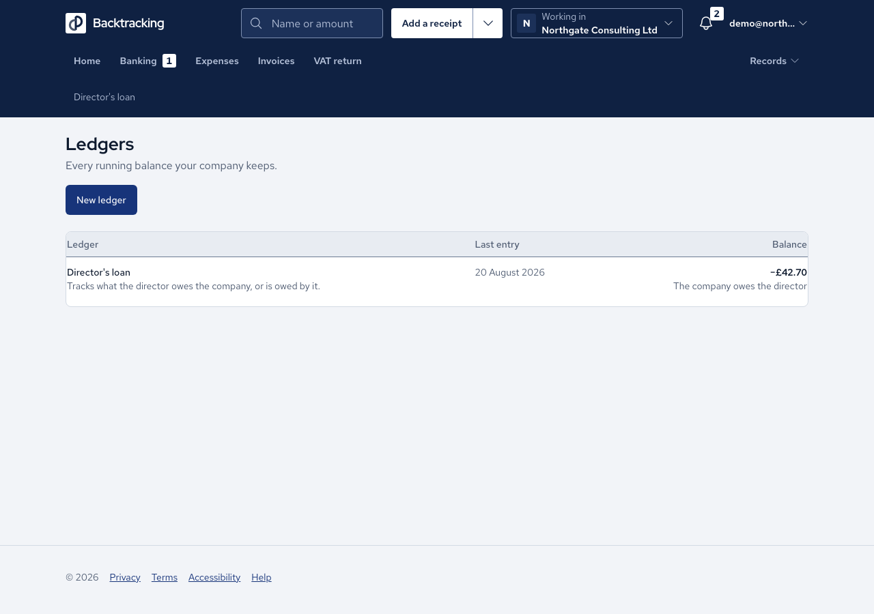The height and width of the screenshot is (614, 874).
Task: Open the VAT return section
Action: click(337, 61)
